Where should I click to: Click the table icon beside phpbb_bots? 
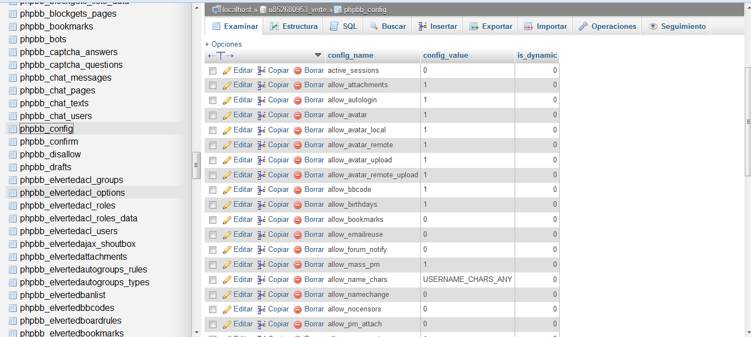(x=13, y=39)
